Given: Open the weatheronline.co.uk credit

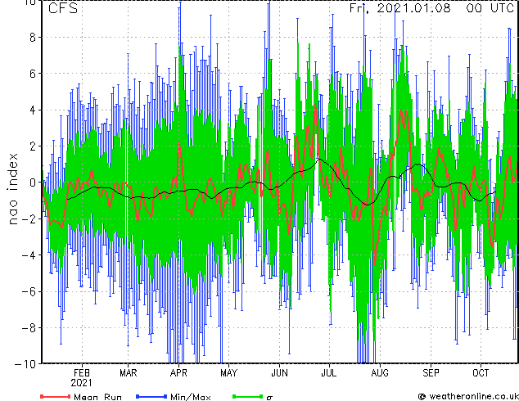Looking at the screenshot, I should (468, 396).
